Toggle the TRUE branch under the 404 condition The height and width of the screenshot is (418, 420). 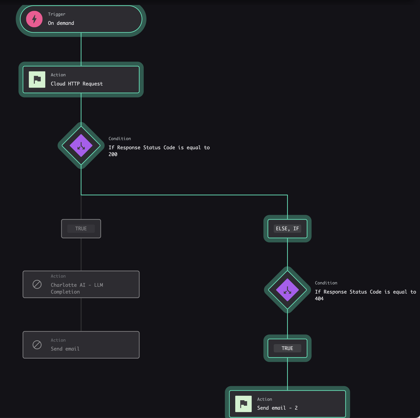(x=287, y=348)
